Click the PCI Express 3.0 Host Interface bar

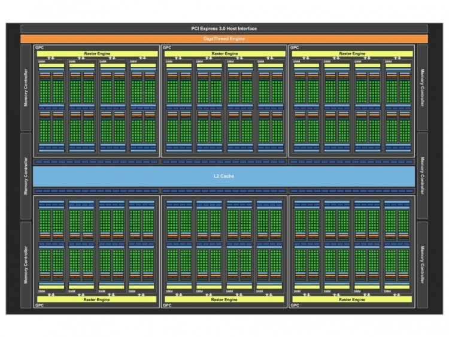(x=224, y=28)
